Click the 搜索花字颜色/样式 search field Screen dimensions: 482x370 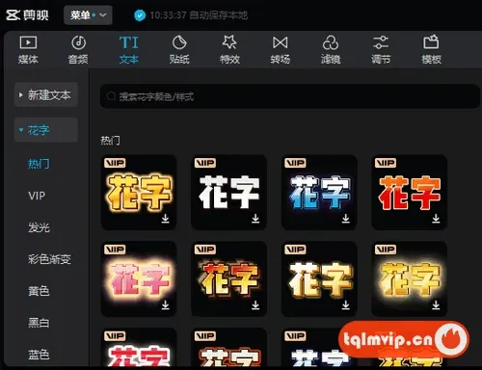pyautogui.click(x=290, y=96)
